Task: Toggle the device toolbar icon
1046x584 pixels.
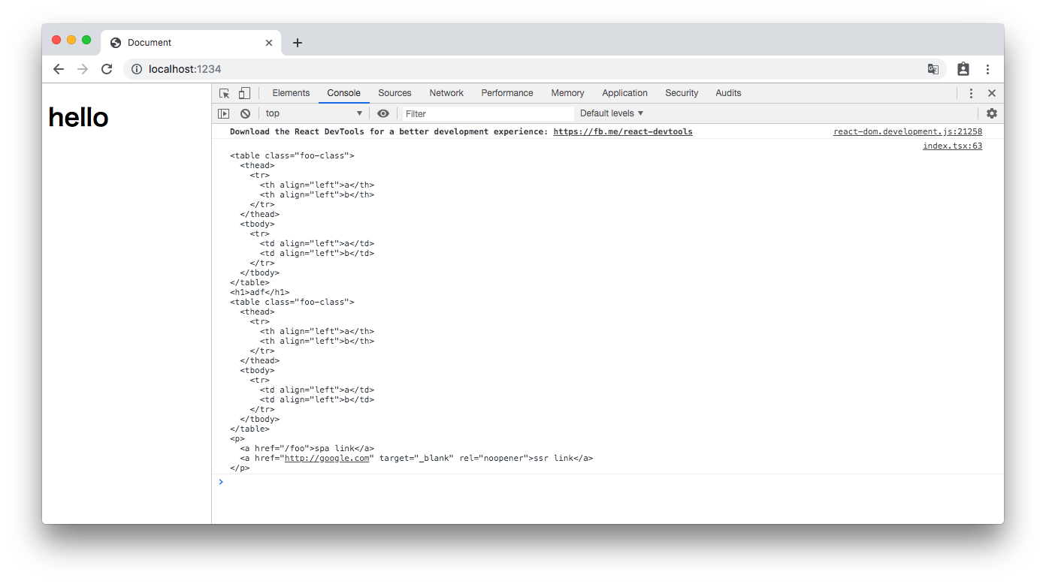Action: pos(244,93)
